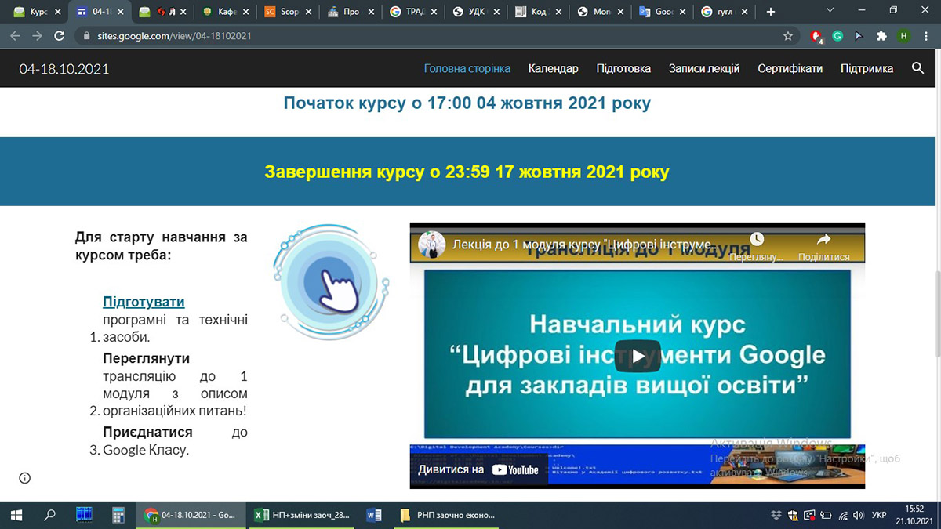The image size is (941, 529).
Task: Open the Сертифікати navigation item
Action: (x=790, y=68)
